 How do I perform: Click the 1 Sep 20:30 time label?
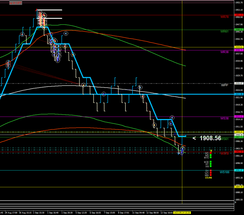point(67,213)
